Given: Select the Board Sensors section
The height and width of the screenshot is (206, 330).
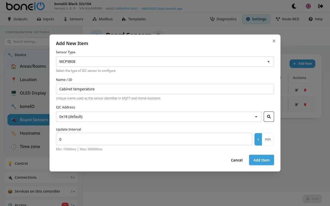Looking at the screenshot, I should 28,120.
